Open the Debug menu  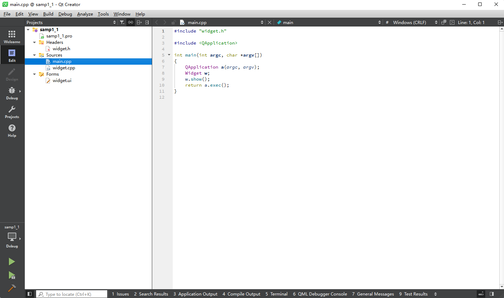click(65, 14)
